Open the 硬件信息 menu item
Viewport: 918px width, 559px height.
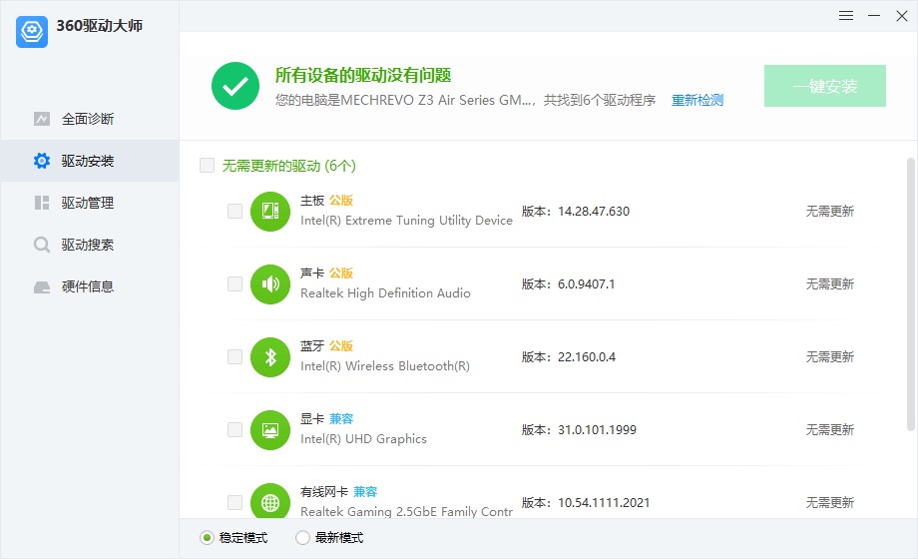90,286
